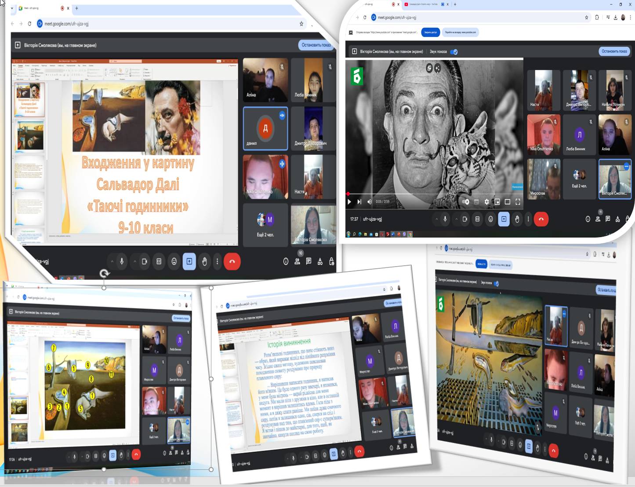Click 'Перейти на вкладку: www.youtube.com' button
Image resolution: width=635 pixels, height=487 pixels.
tap(460, 32)
